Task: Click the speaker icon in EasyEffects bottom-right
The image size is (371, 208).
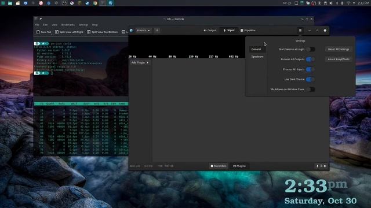Action: click(325, 166)
